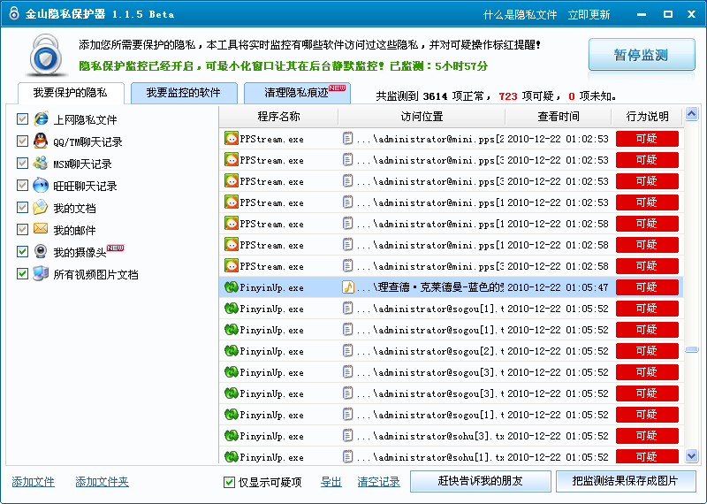This screenshot has width=707, height=504.
Task: Click the red 723 suspicious count
Action: [507, 96]
